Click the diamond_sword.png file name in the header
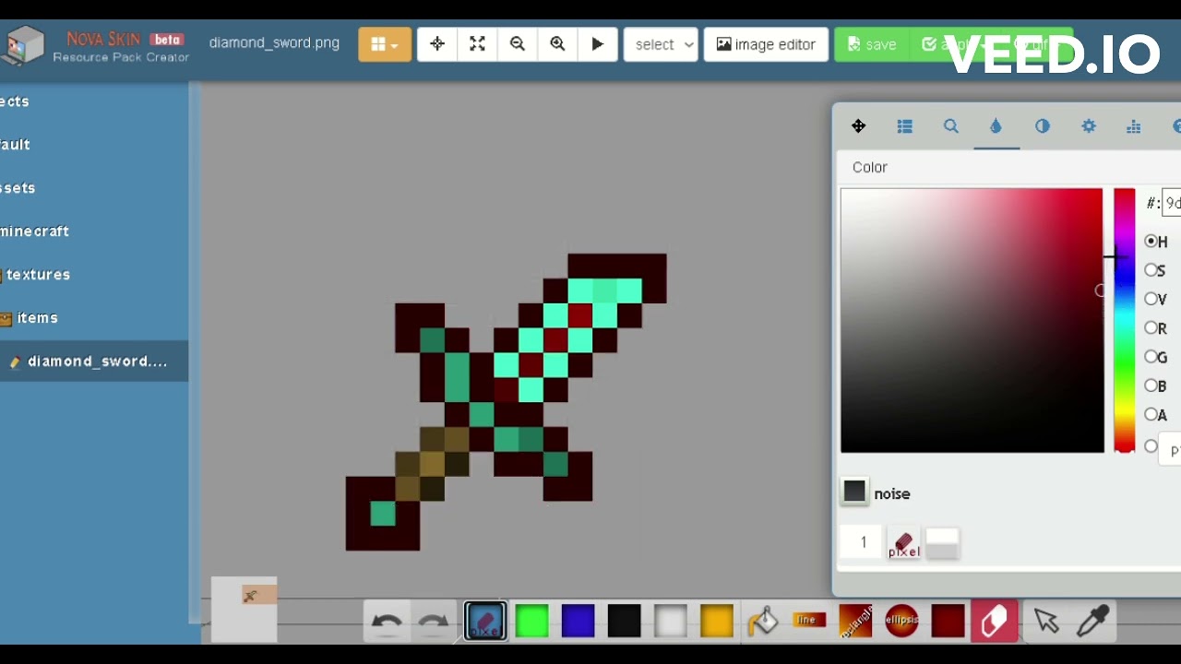Viewport: 1181px width, 664px height. 274,43
